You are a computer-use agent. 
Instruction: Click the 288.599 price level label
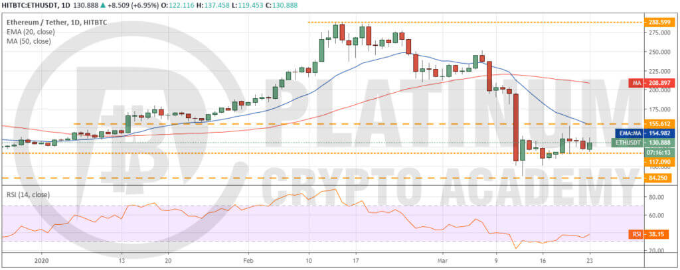tap(658, 22)
